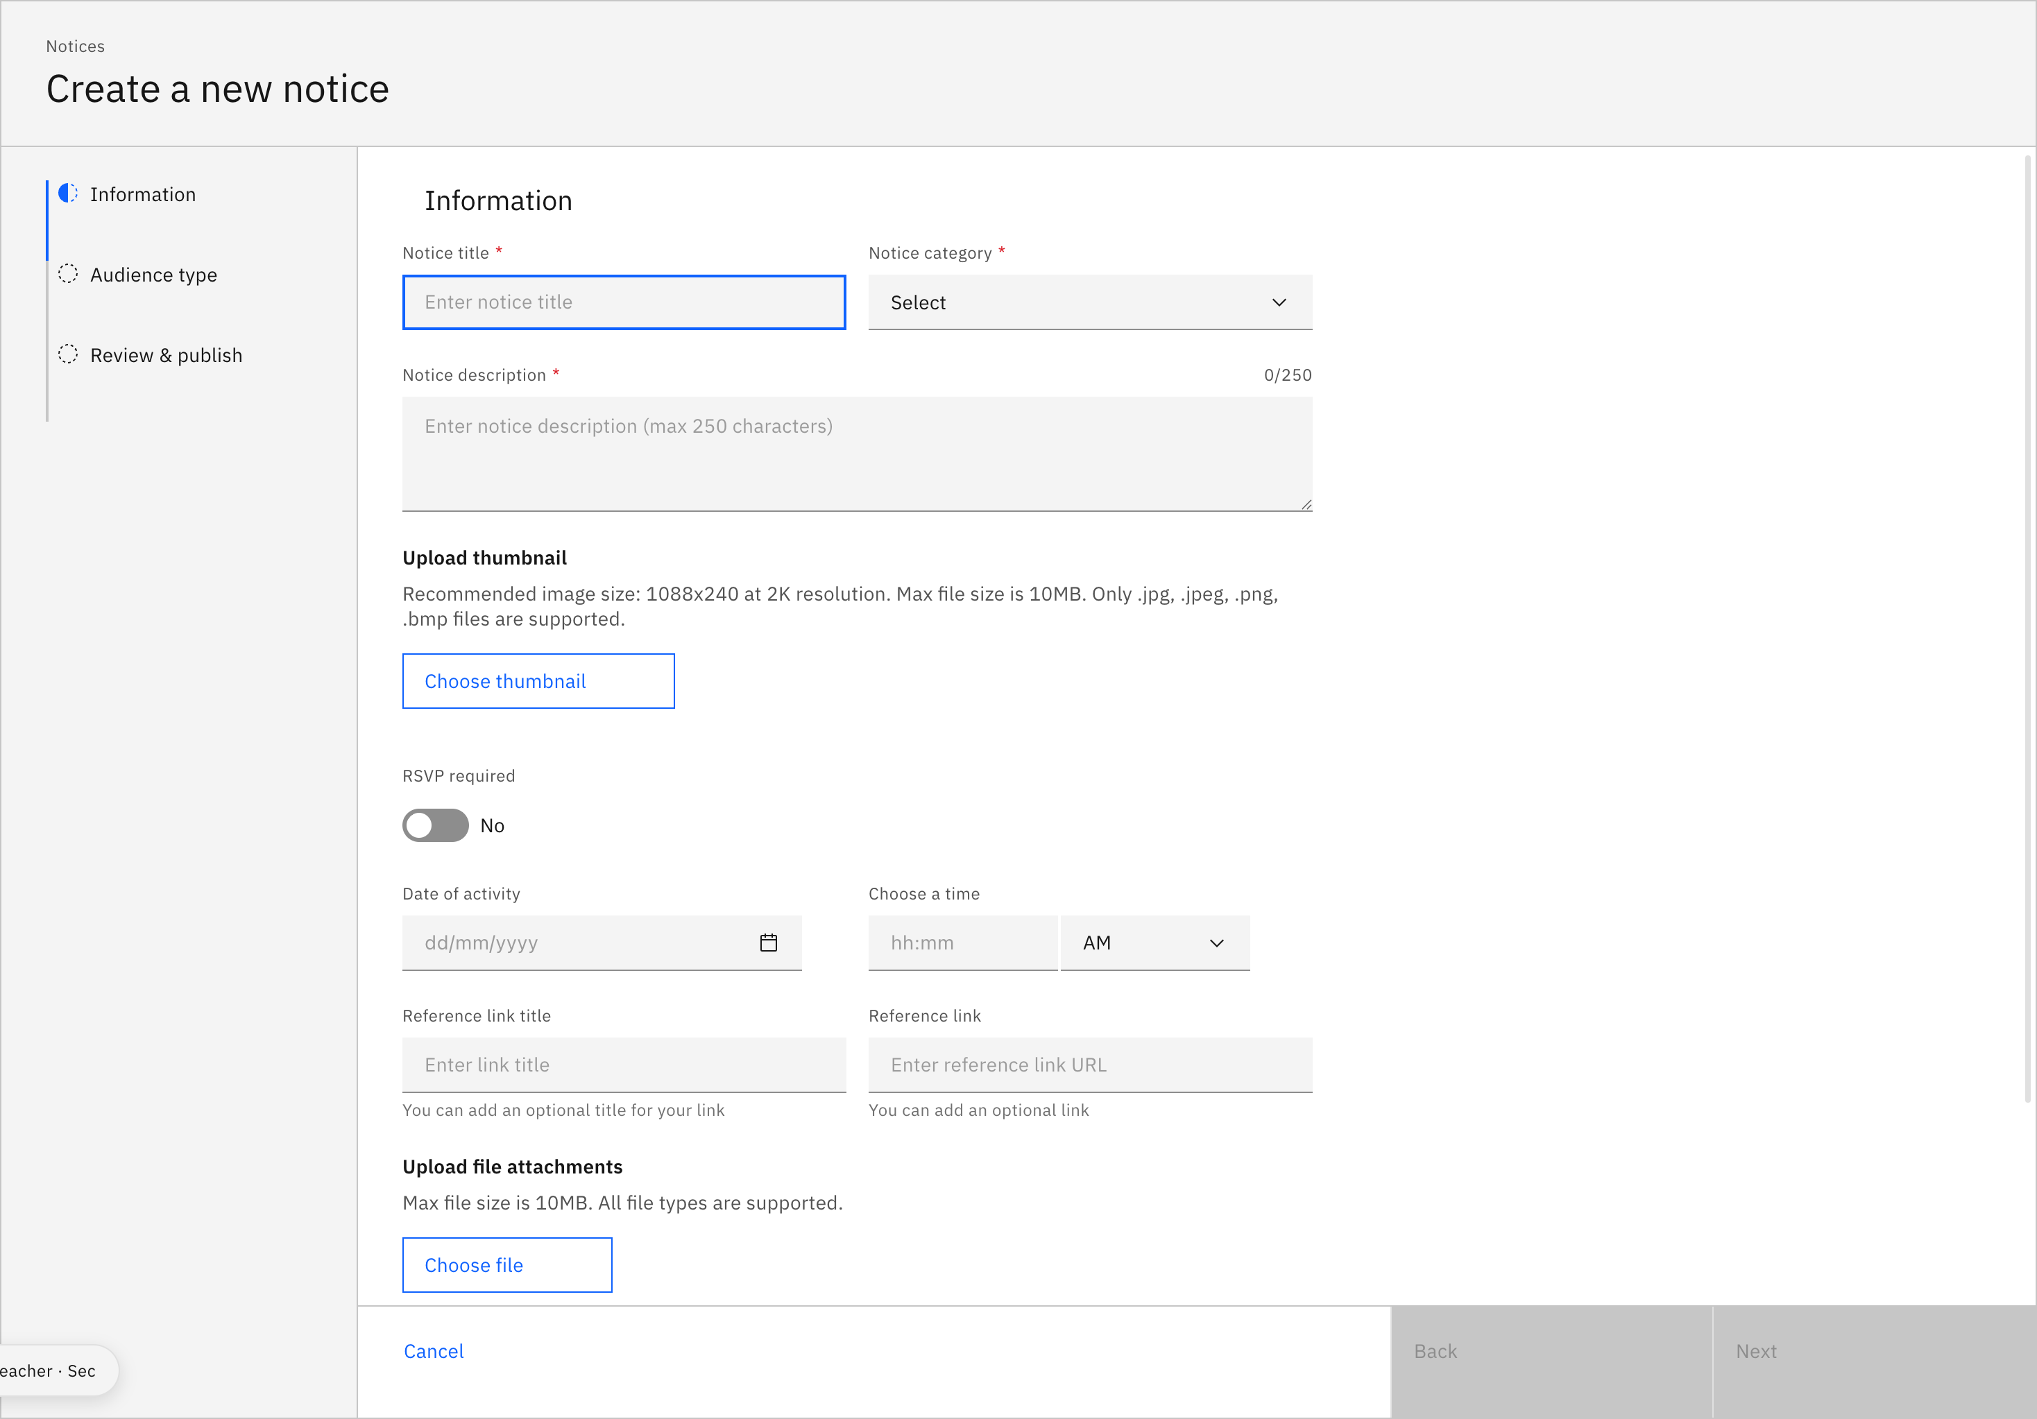Click the 'Choose a time' label

pyautogui.click(x=923, y=894)
